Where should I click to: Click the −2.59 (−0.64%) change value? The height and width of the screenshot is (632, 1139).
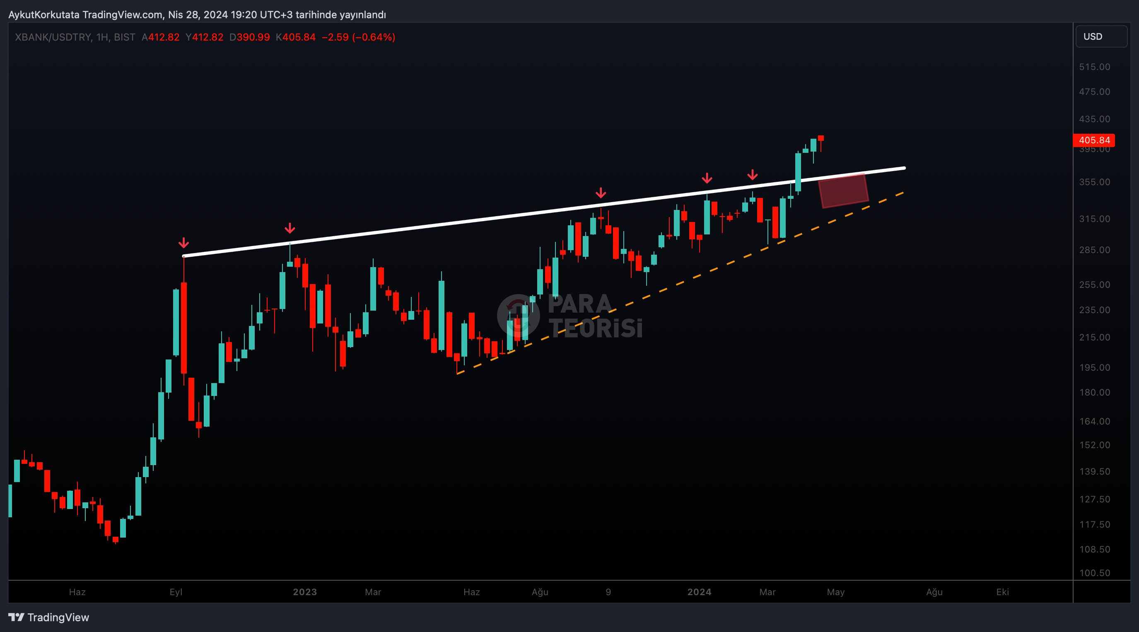coord(358,37)
